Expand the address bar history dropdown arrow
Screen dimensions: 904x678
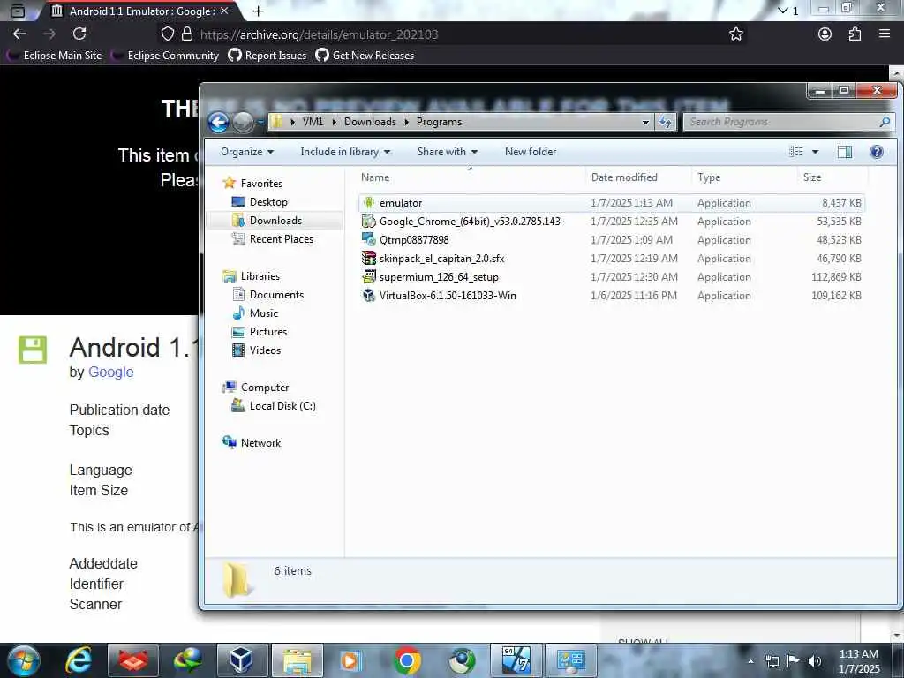[645, 122]
